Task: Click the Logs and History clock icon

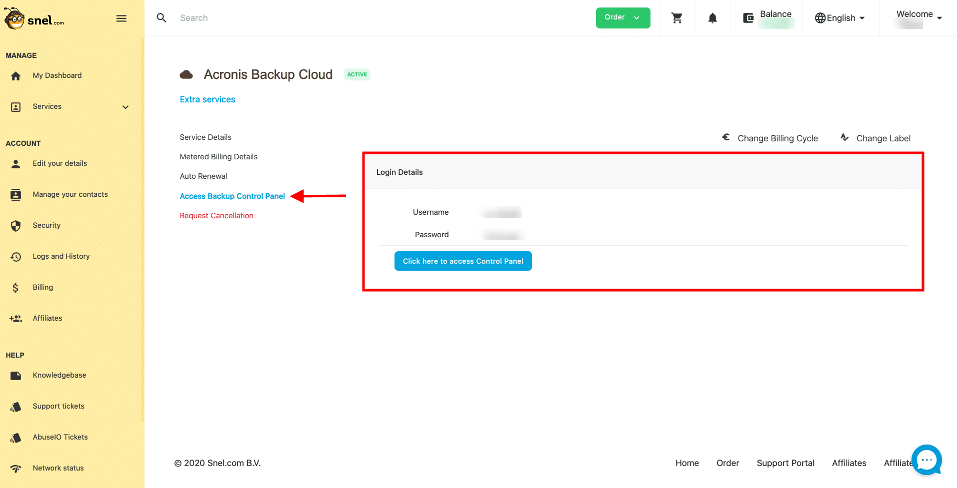Action: coord(16,257)
